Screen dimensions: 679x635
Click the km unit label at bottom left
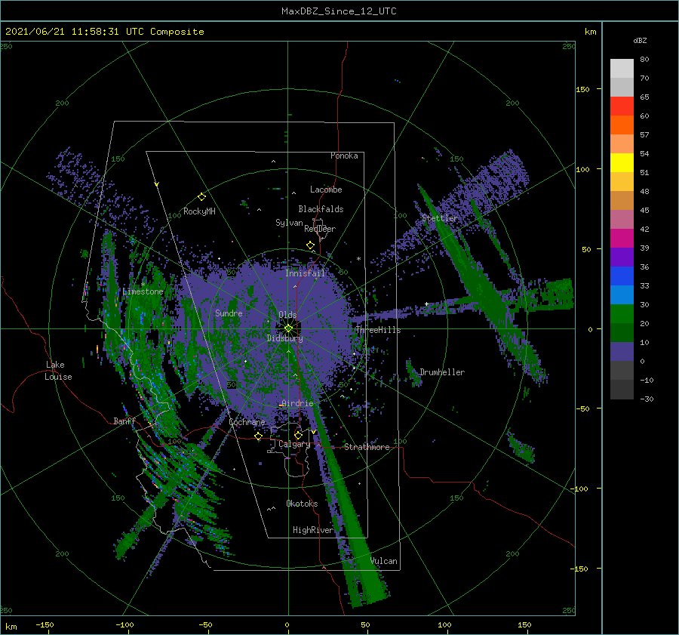[x=11, y=627]
